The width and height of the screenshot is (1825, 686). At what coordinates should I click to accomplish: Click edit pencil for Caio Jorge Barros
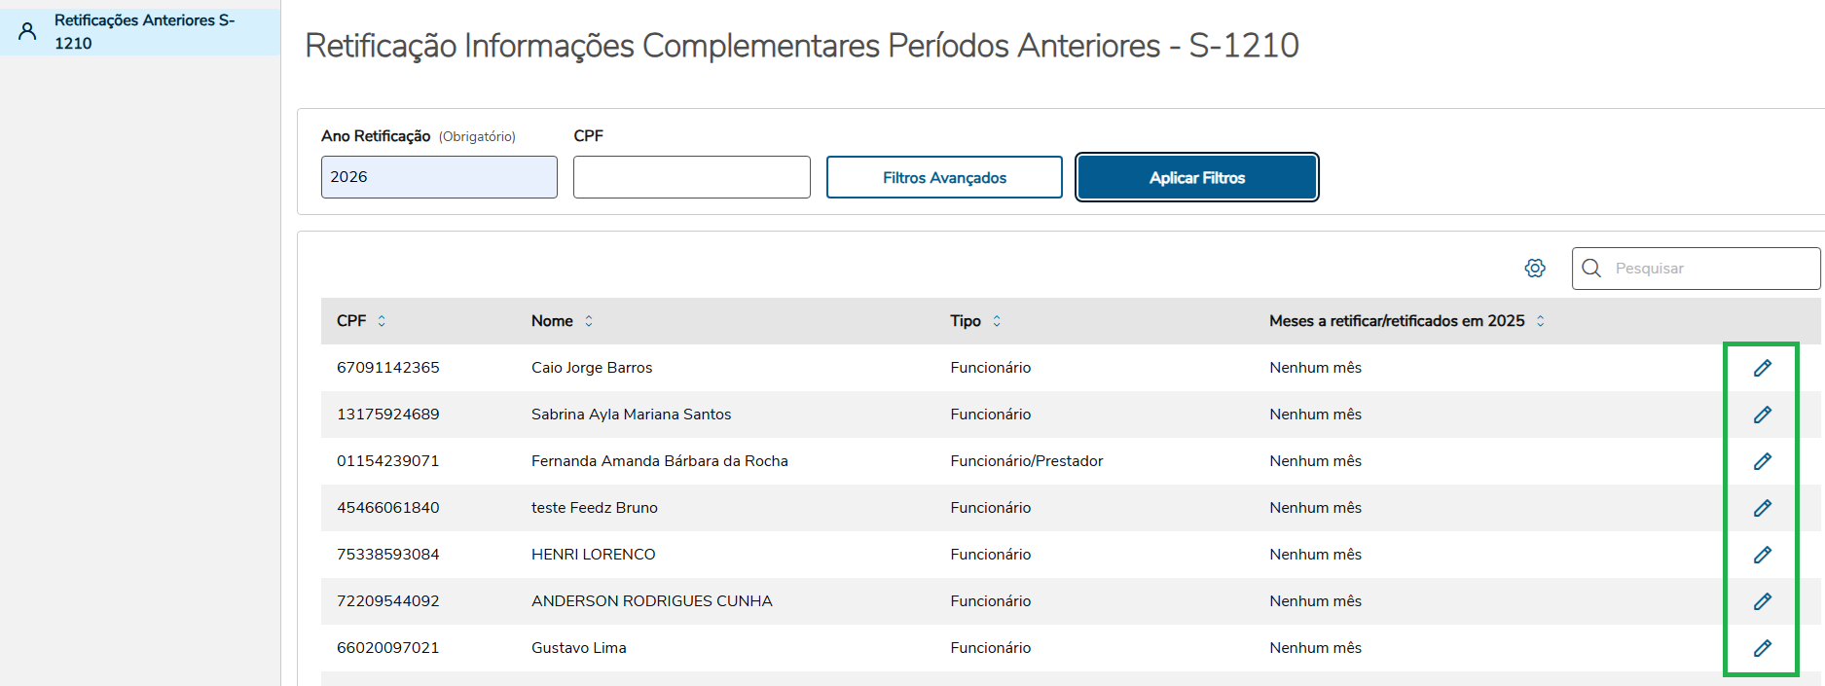coord(1762,368)
